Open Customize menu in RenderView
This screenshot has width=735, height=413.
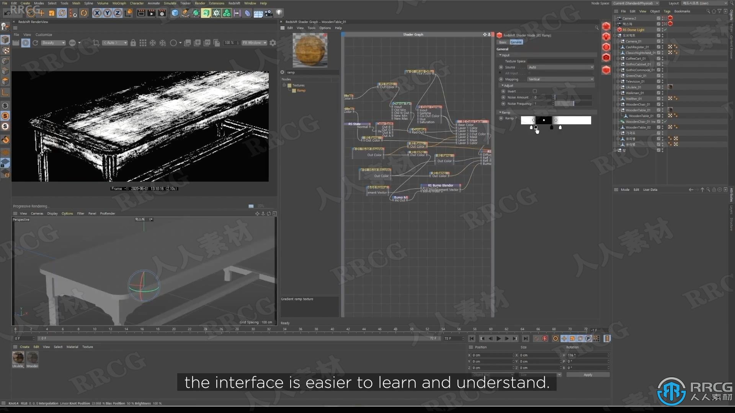click(x=44, y=35)
